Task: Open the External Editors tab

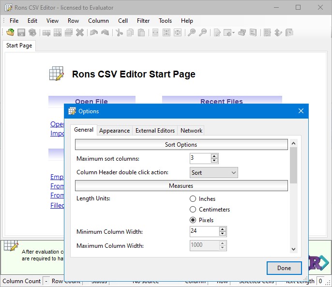Action: 155,130
